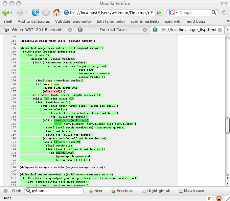230x201 pixels.
Task: Open the Validate lemonodor bookmark
Action: (x=73, y=21)
